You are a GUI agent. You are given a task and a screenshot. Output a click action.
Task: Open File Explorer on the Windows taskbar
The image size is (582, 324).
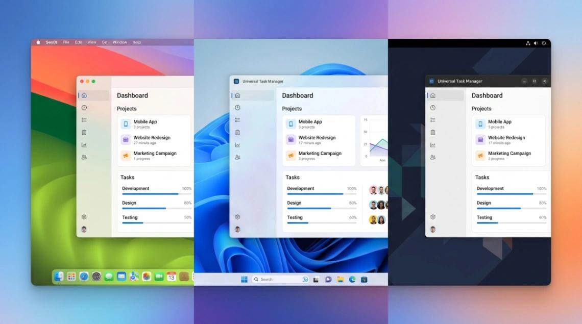tap(341, 280)
